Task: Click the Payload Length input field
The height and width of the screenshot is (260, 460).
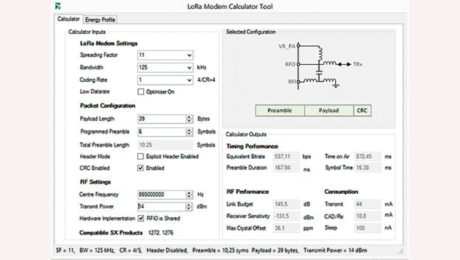Action: pos(162,119)
